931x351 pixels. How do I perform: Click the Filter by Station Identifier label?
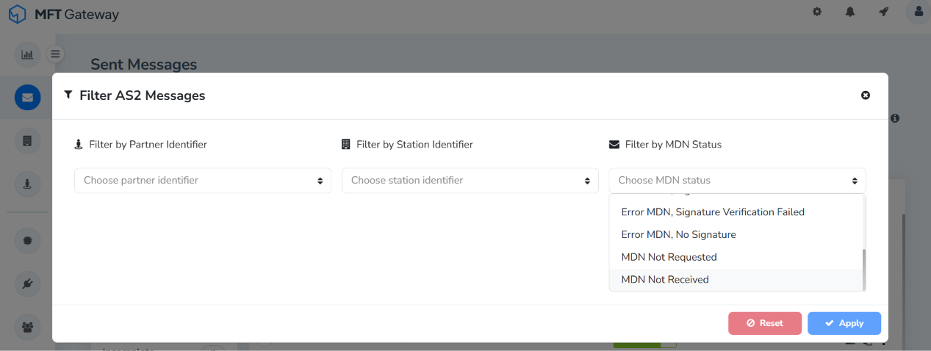coord(414,145)
